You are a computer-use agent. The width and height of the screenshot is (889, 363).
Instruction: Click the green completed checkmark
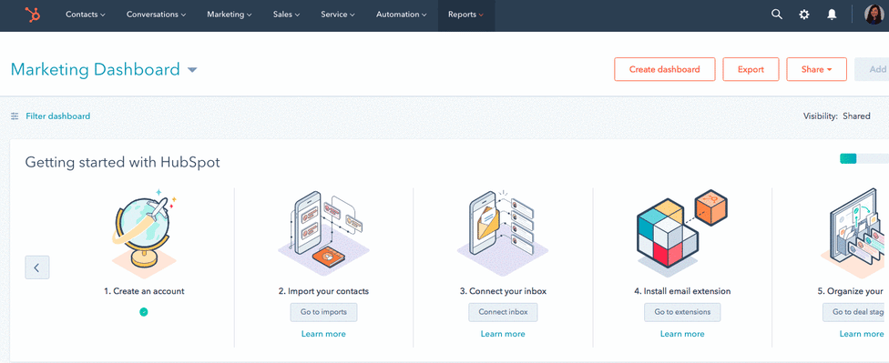tap(144, 311)
